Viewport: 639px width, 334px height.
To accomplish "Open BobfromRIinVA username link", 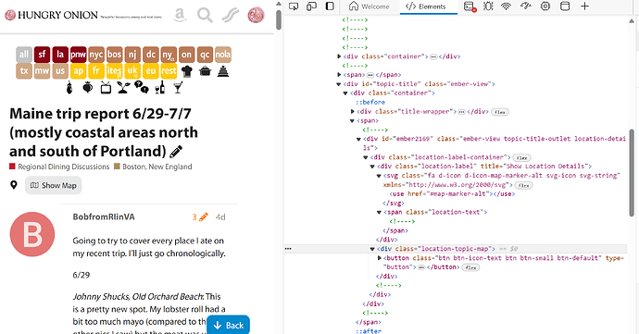I will (x=104, y=216).
